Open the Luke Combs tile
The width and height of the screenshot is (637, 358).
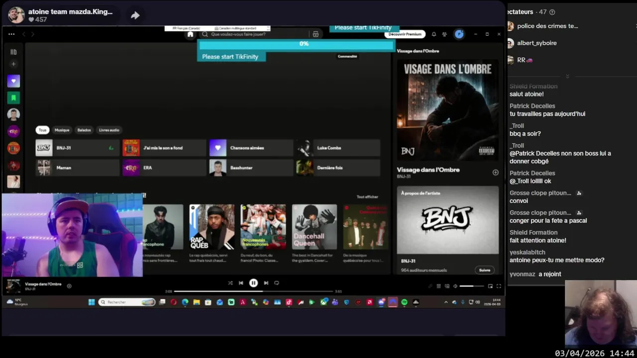click(x=338, y=148)
